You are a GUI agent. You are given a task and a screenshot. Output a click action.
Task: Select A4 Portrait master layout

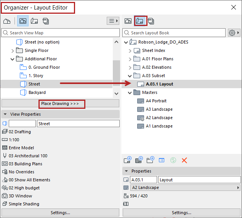click(152, 101)
